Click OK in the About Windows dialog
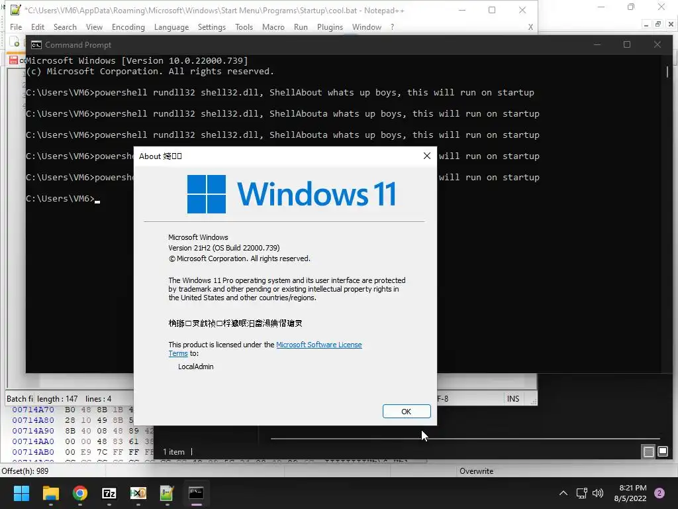This screenshot has width=678, height=509. (407, 411)
